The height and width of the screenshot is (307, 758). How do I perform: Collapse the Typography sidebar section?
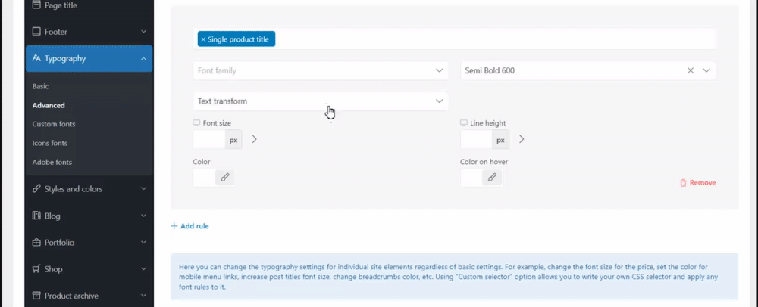coord(89,58)
